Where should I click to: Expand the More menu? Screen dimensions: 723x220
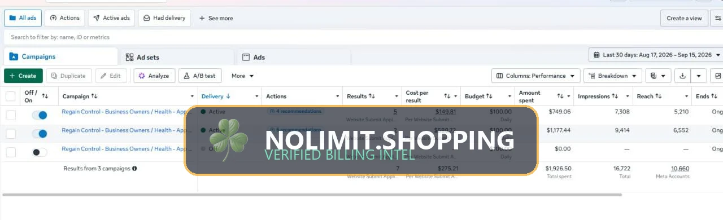tap(242, 76)
